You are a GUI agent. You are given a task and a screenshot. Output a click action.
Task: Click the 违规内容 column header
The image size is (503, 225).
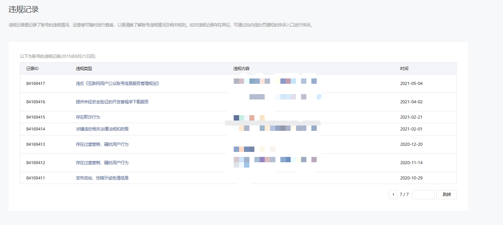click(241, 68)
